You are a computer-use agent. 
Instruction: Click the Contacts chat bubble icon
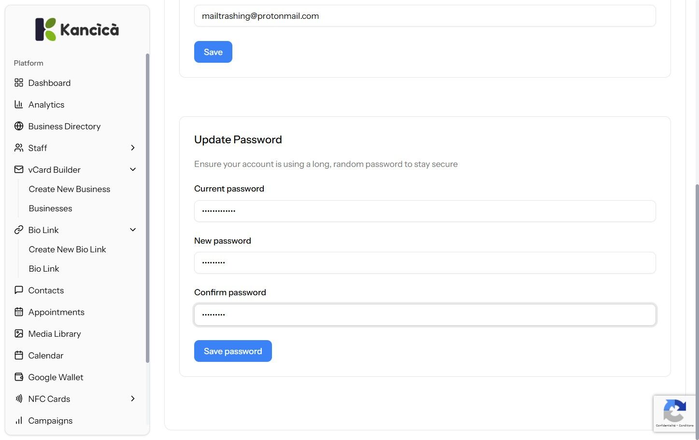[x=19, y=290]
